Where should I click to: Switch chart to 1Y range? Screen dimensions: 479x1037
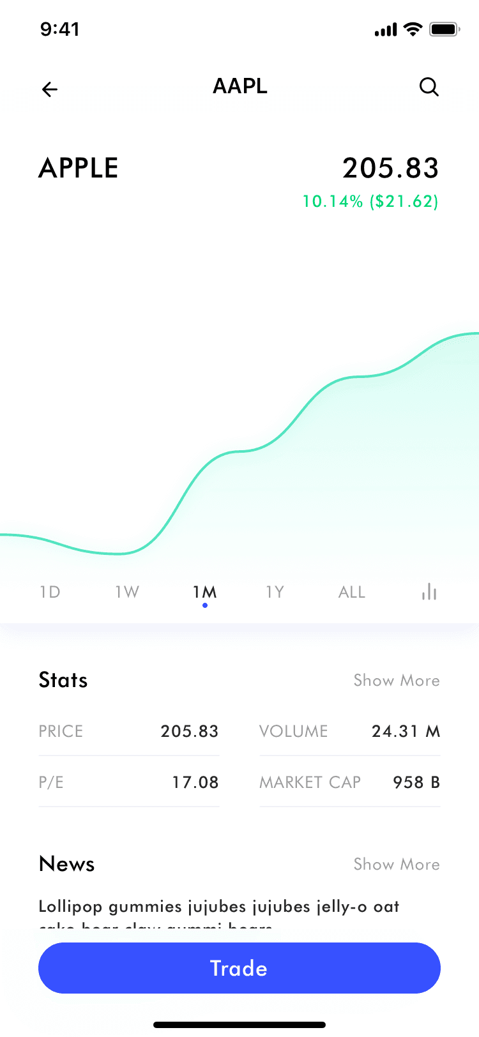pyautogui.click(x=275, y=592)
